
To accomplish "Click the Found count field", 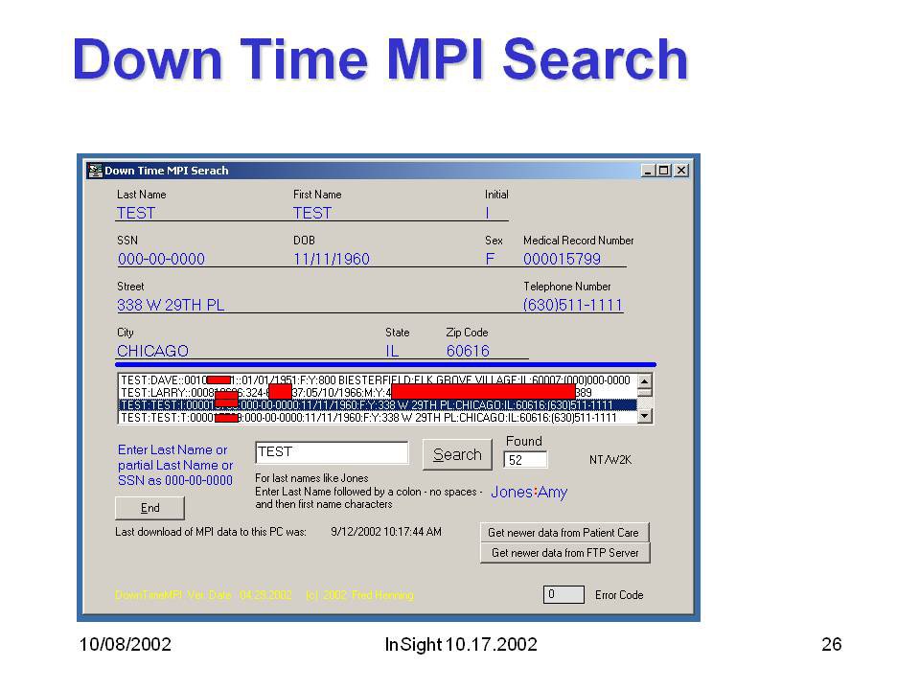I will (x=525, y=460).
